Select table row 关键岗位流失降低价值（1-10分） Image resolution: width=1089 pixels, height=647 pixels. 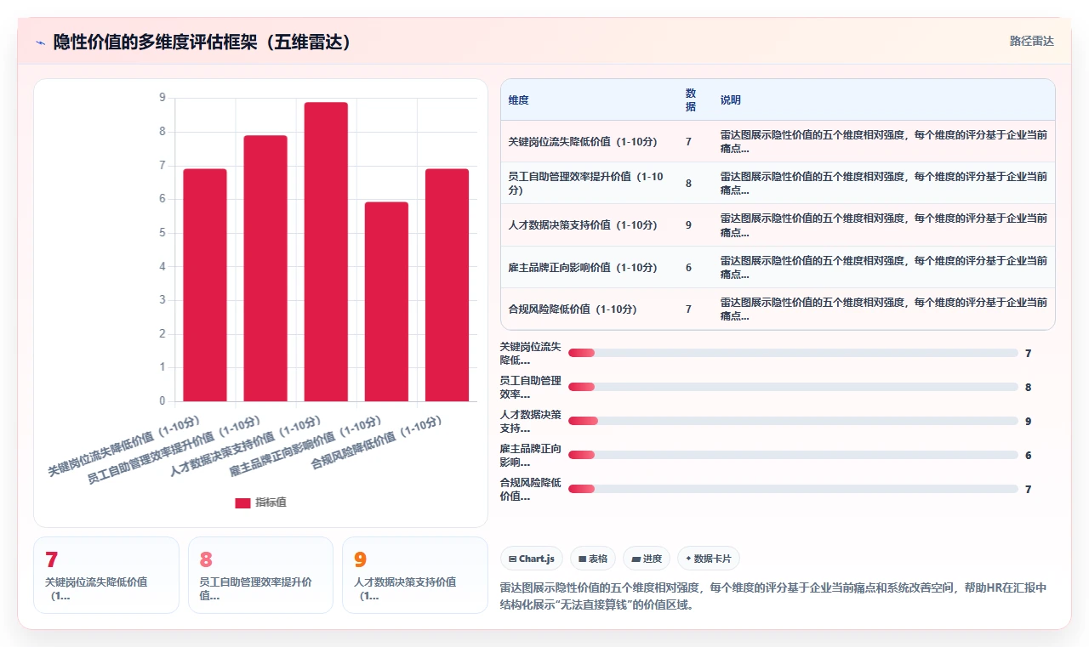778,141
